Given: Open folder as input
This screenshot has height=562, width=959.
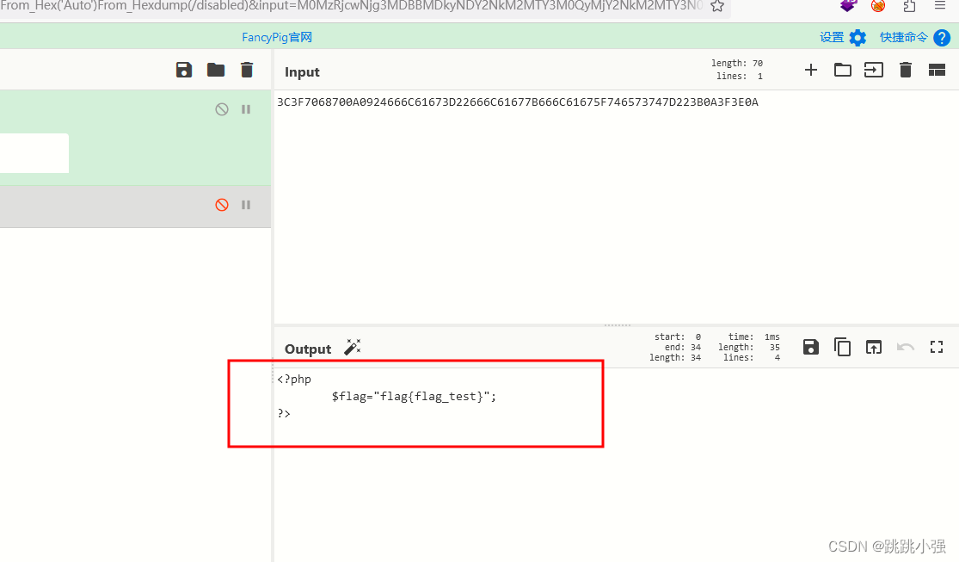Looking at the screenshot, I should tap(843, 70).
